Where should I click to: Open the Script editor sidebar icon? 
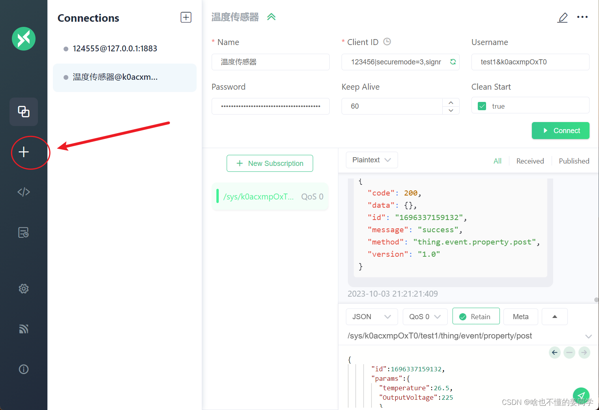(23, 192)
